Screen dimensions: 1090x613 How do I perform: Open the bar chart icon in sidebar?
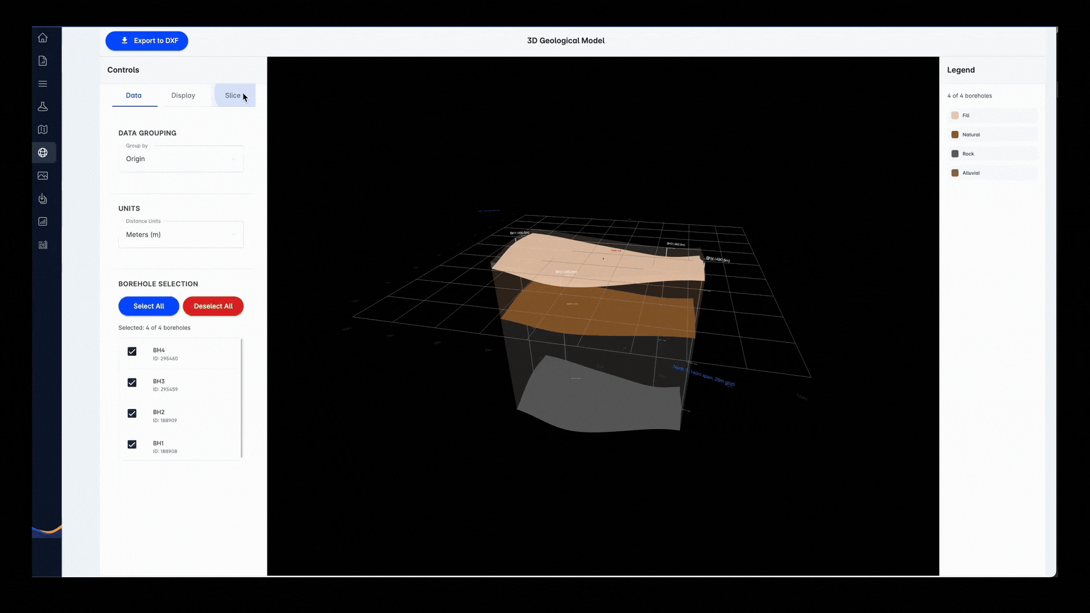tap(43, 222)
